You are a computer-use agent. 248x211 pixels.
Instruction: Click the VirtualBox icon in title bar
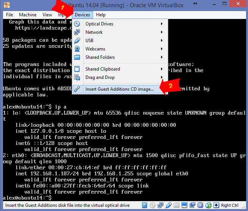coord(6,5)
